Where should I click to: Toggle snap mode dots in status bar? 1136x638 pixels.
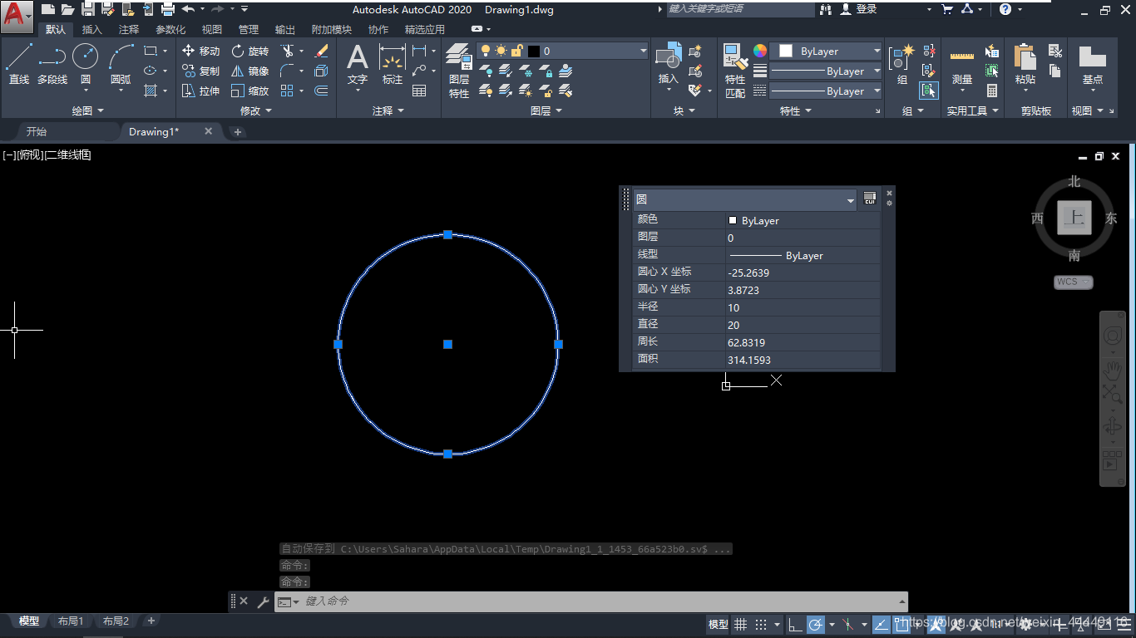(x=760, y=624)
